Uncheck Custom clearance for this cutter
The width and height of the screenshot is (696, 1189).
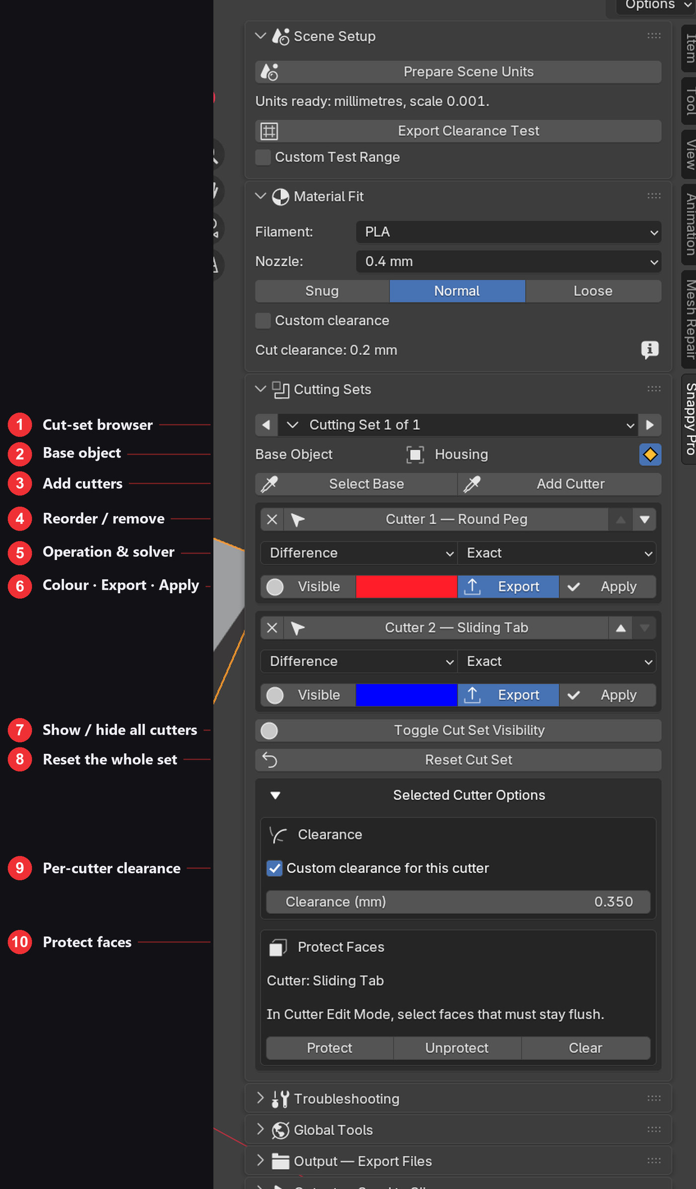pyautogui.click(x=274, y=868)
